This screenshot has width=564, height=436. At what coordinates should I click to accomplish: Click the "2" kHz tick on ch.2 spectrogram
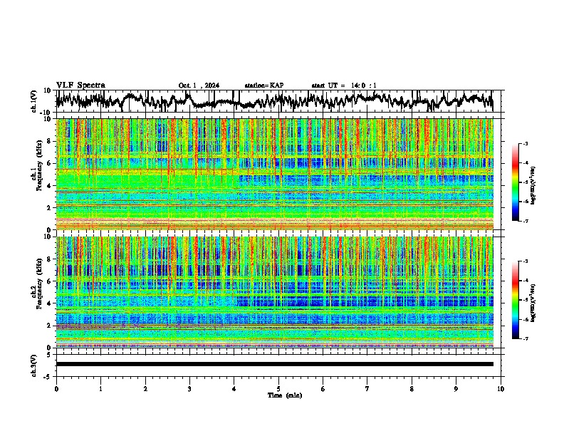[x=49, y=326]
